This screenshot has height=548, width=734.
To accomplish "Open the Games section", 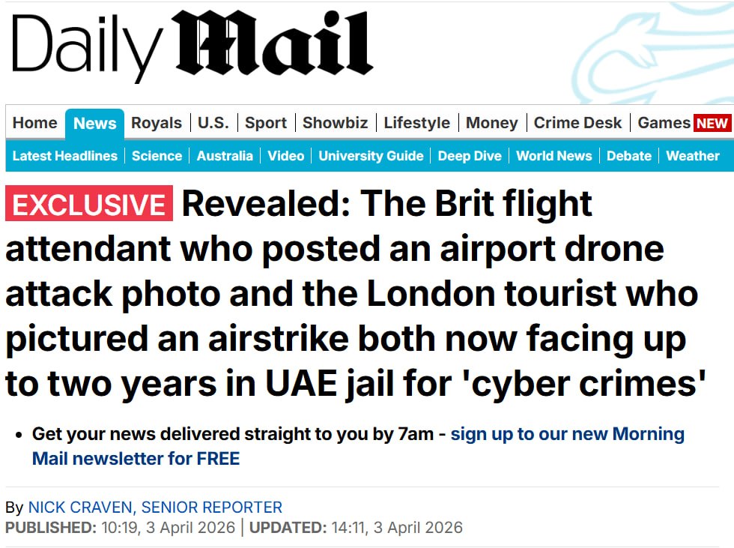I will (664, 123).
